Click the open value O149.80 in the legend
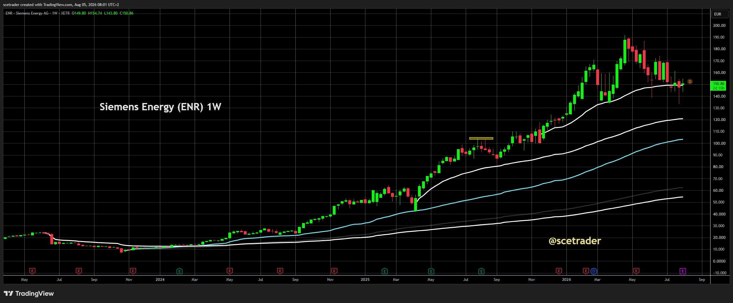733x303 pixels. (79, 13)
